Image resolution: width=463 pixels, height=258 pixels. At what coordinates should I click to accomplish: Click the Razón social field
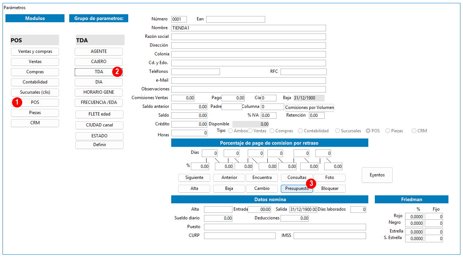pyautogui.click(x=248, y=37)
